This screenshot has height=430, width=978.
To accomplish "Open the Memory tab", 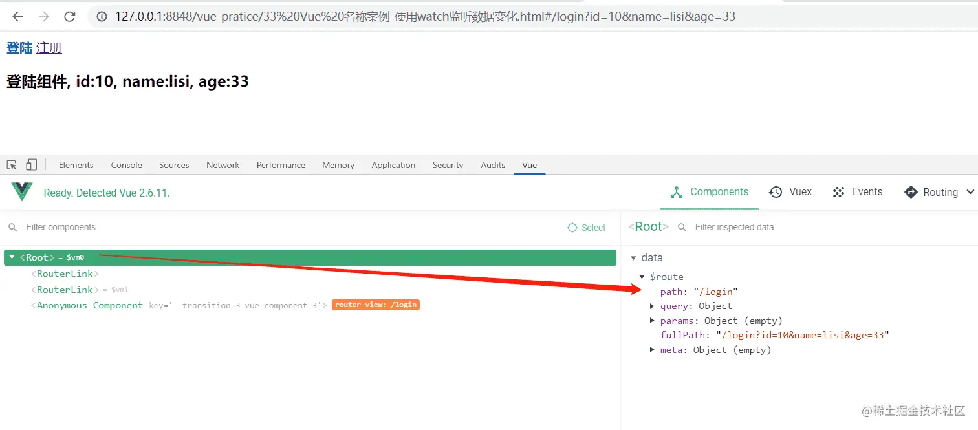I will click(338, 165).
